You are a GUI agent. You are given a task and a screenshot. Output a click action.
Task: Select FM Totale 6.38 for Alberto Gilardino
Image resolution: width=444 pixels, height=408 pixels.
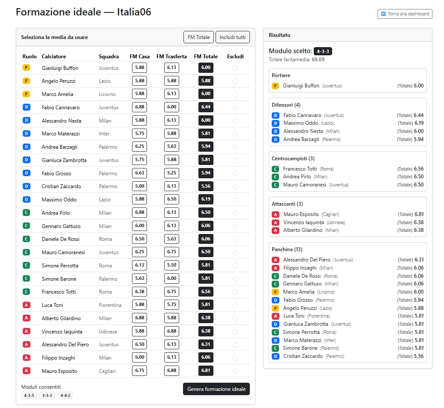tap(206, 318)
